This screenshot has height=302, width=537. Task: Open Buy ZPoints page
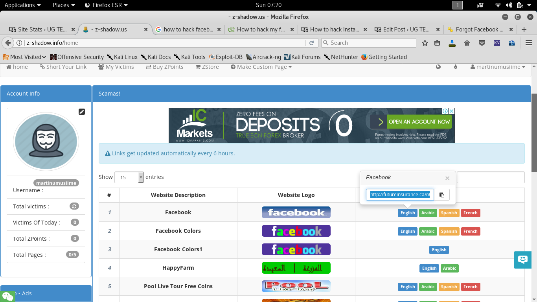point(164,67)
